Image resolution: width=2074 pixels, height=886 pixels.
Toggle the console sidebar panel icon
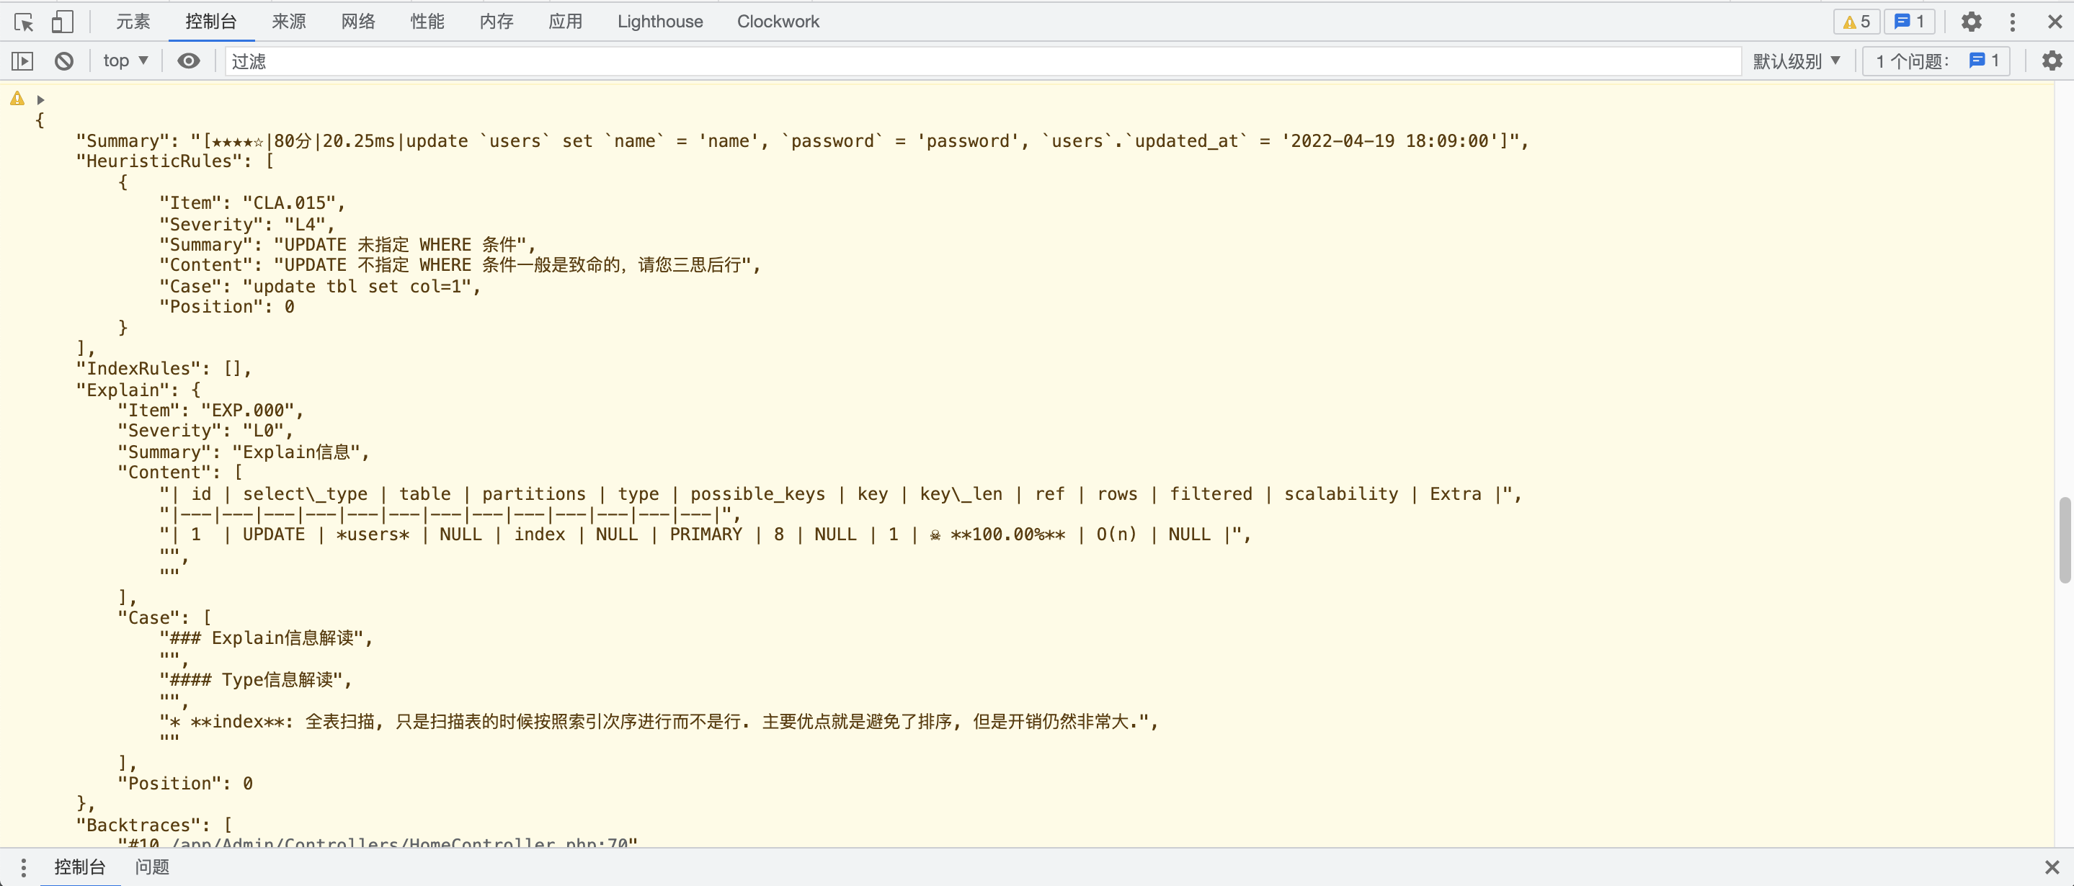coord(22,61)
